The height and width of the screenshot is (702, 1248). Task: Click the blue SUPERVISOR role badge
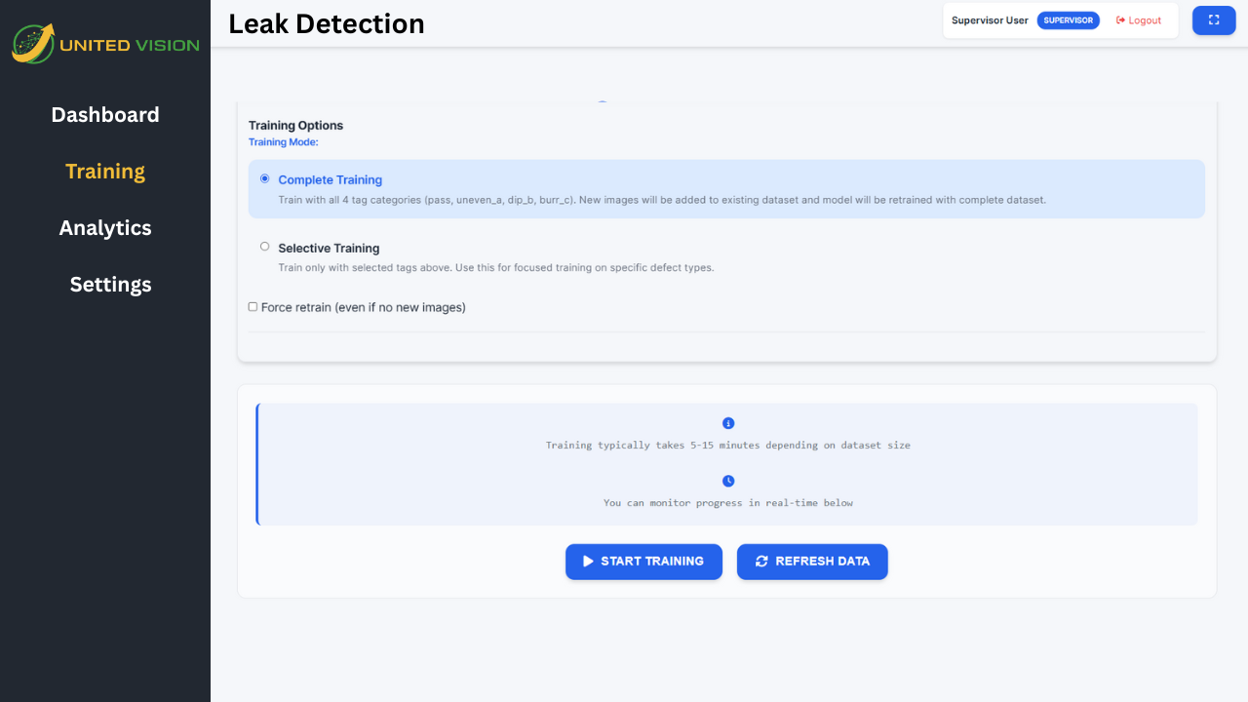[x=1068, y=20]
